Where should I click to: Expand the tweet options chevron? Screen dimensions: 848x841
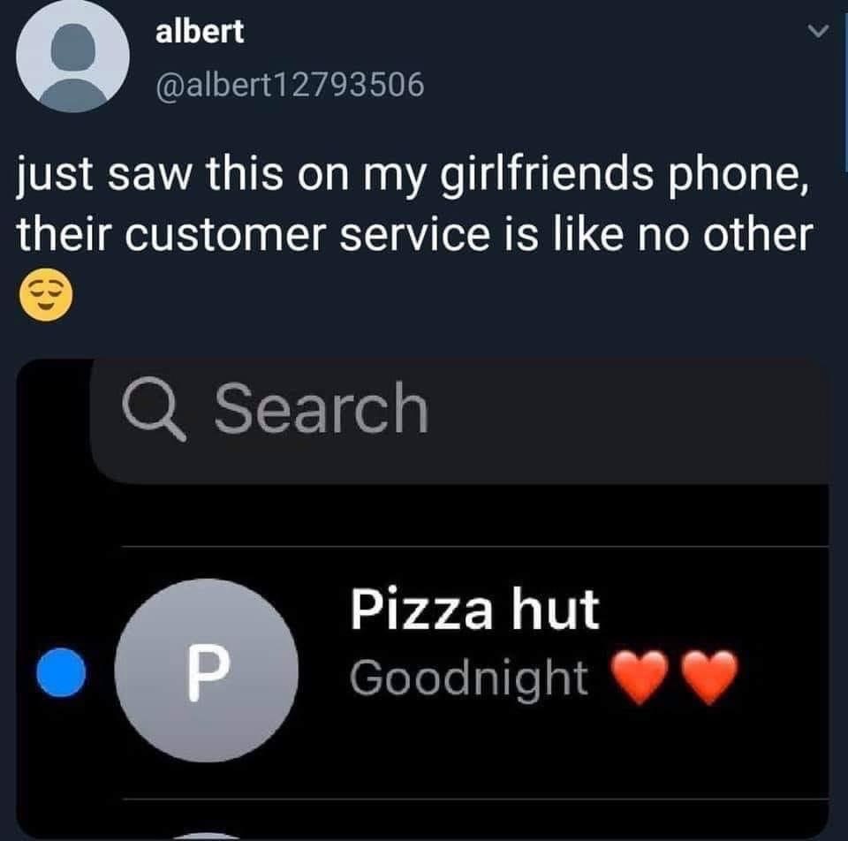[x=818, y=31]
